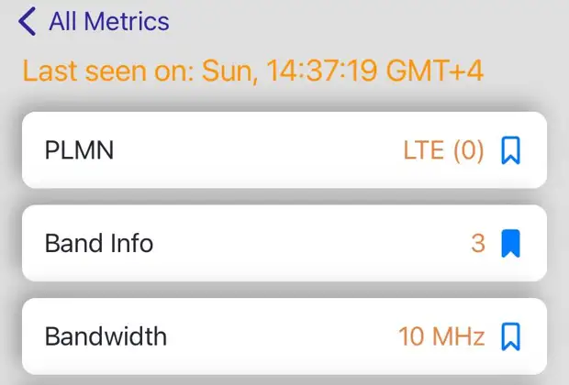Remove bookmark from Band Info
Screen dimensions: 569x385
(x=510, y=243)
